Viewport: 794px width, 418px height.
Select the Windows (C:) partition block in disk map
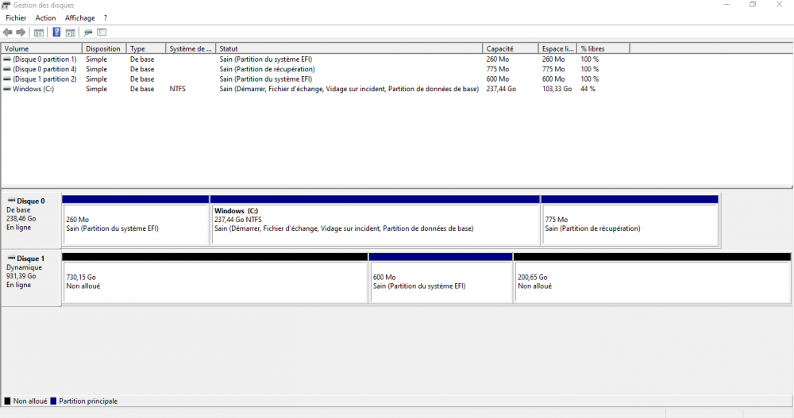[x=375, y=221]
